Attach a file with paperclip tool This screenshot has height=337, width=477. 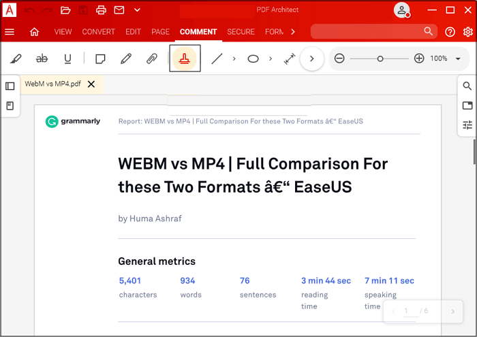[x=151, y=59]
